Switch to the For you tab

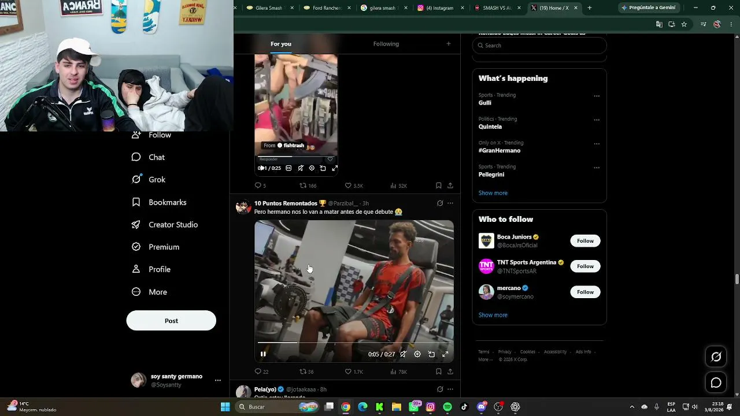[281, 44]
